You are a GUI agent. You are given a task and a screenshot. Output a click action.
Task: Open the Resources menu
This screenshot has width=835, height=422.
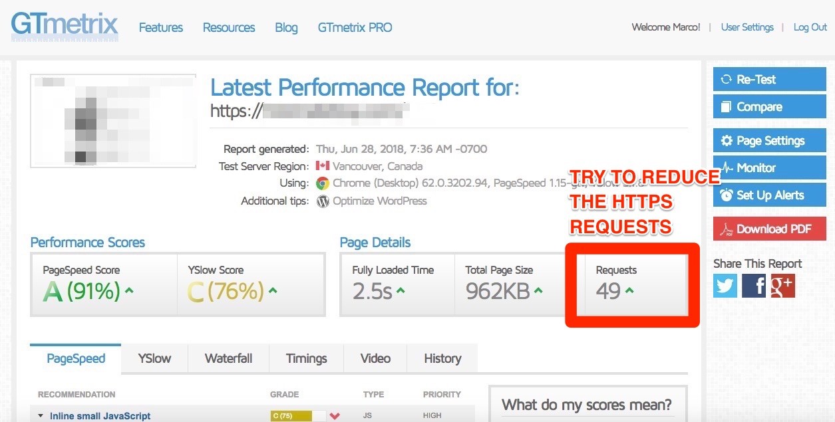(x=229, y=27)
